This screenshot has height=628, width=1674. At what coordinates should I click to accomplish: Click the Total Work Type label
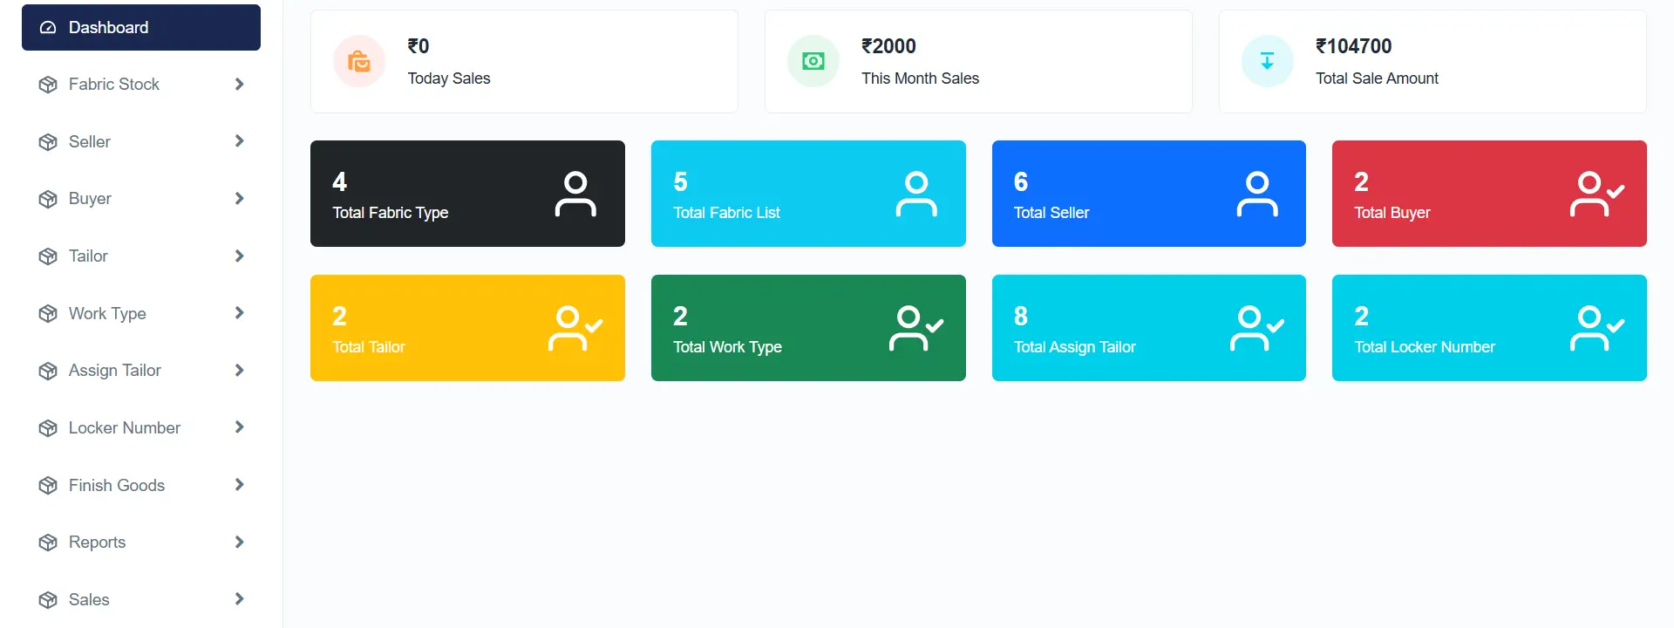click(727, 347)
